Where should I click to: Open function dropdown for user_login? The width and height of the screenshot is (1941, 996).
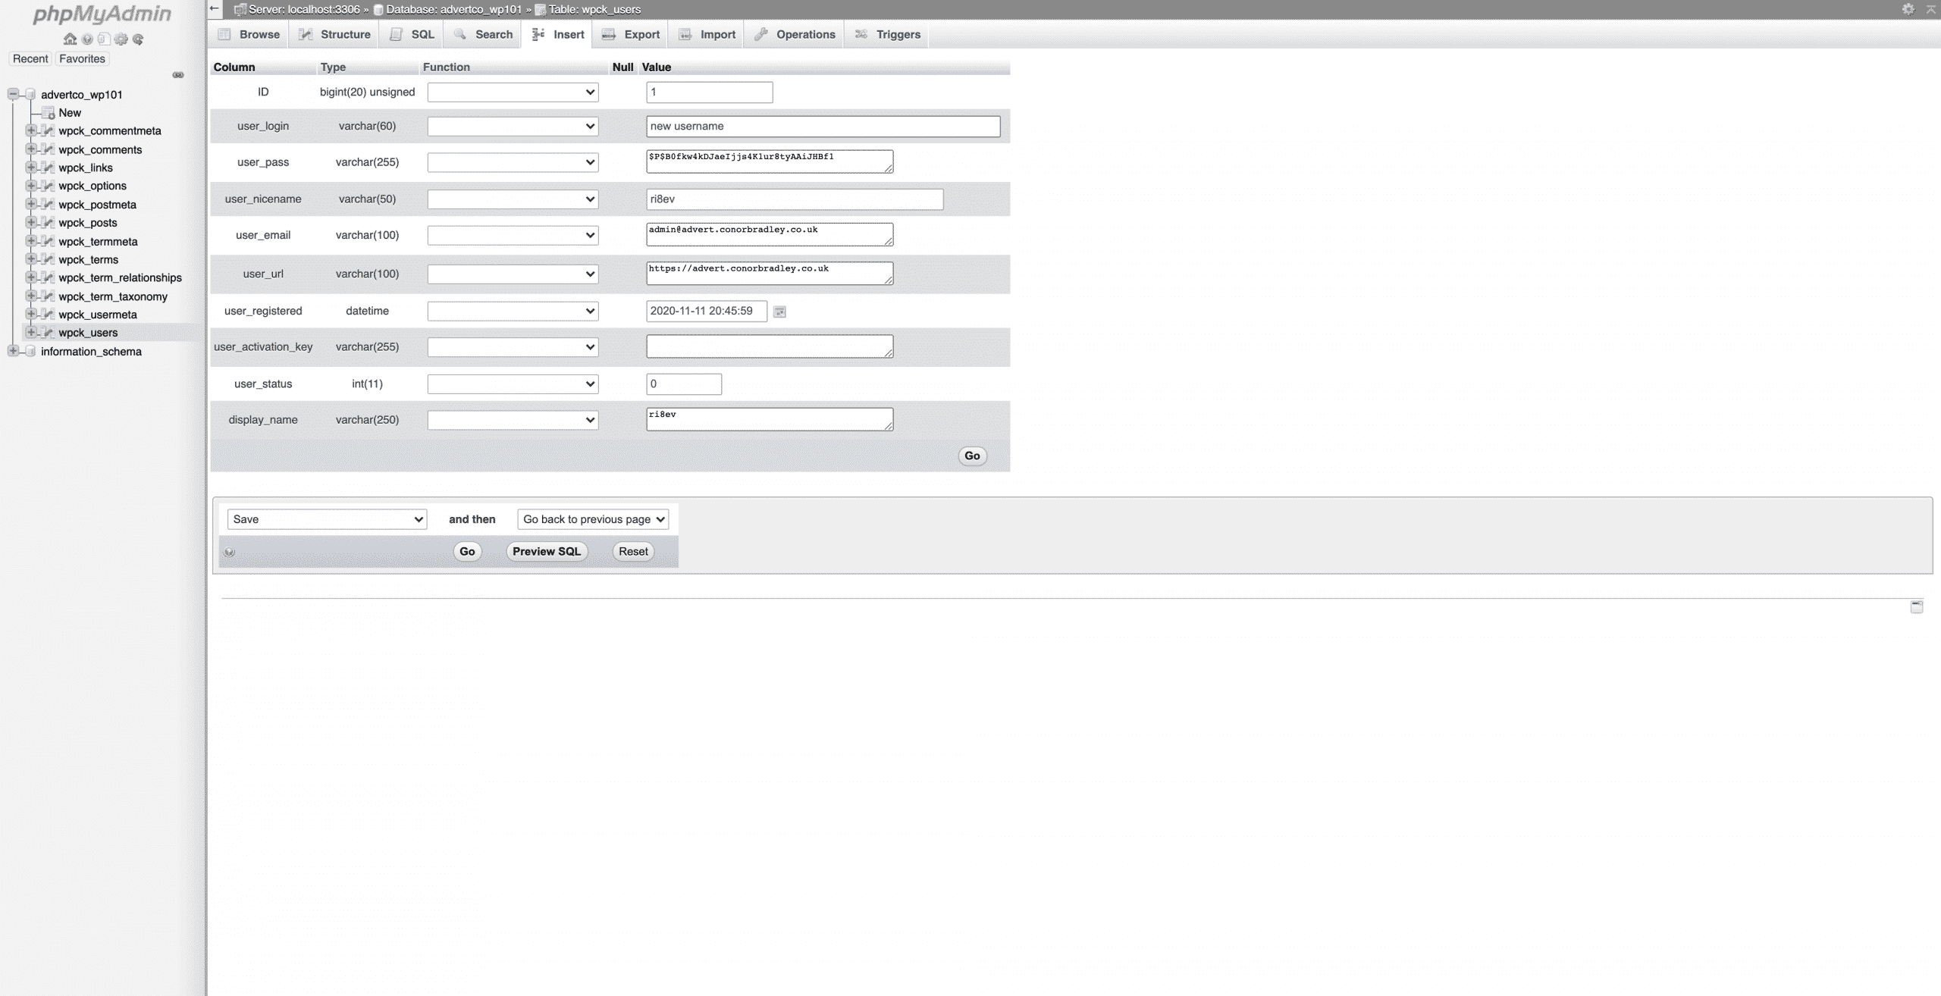click(x=513, y=127)
